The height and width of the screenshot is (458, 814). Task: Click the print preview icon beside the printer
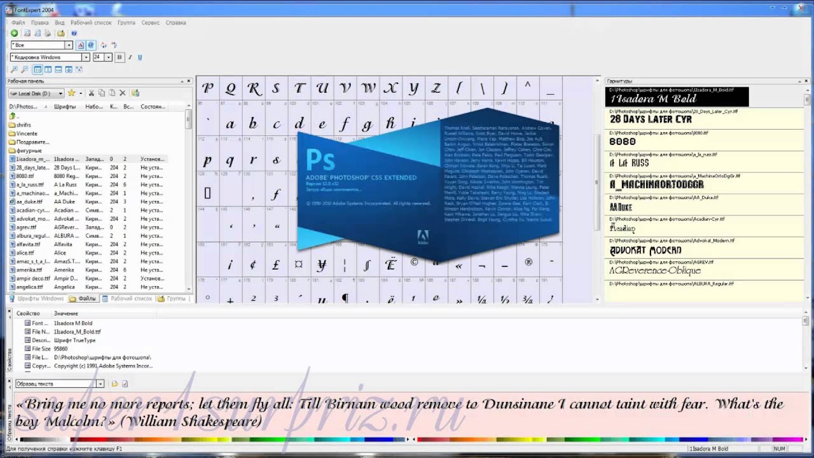click(x=38, y=33)
